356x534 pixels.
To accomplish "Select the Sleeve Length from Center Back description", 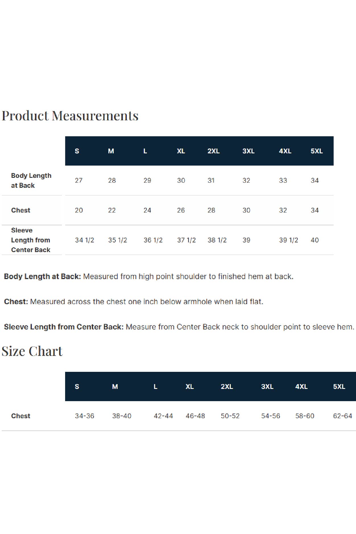I will [x=179, y=327].
